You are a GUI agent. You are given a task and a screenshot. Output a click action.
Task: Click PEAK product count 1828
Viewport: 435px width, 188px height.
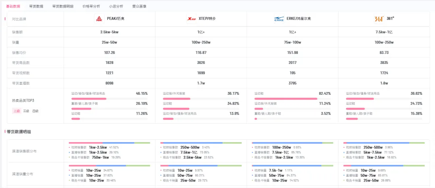pyautogui.click(x=109, y=63)
